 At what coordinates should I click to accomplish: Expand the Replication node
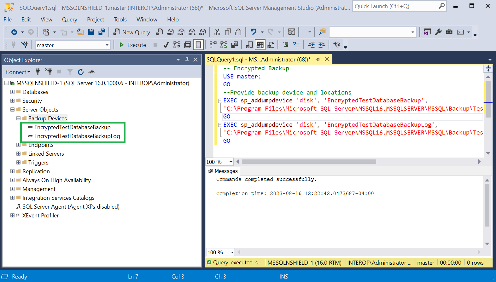click(x=12, y=171)
